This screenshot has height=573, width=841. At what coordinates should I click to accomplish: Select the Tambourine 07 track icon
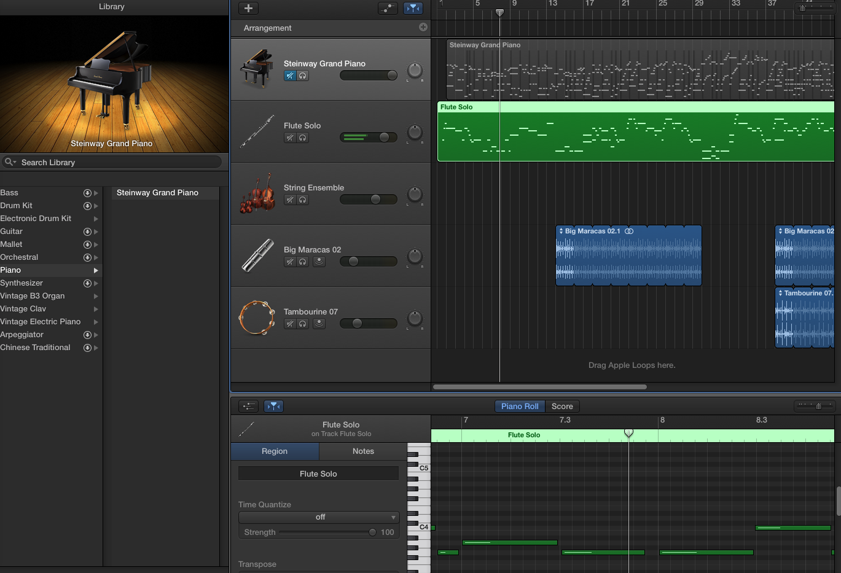[256, 318]
